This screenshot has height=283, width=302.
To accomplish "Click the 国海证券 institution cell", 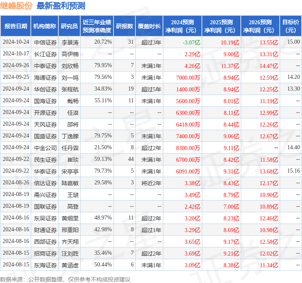I will coord(45,101).
